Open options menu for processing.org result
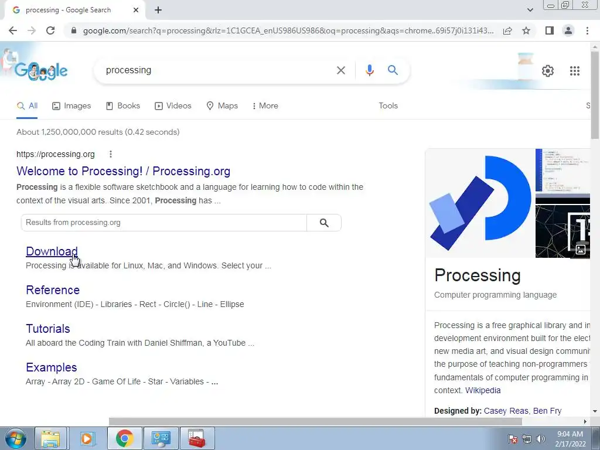This screenshot has width=600, height=450. (x=111, y=154)
